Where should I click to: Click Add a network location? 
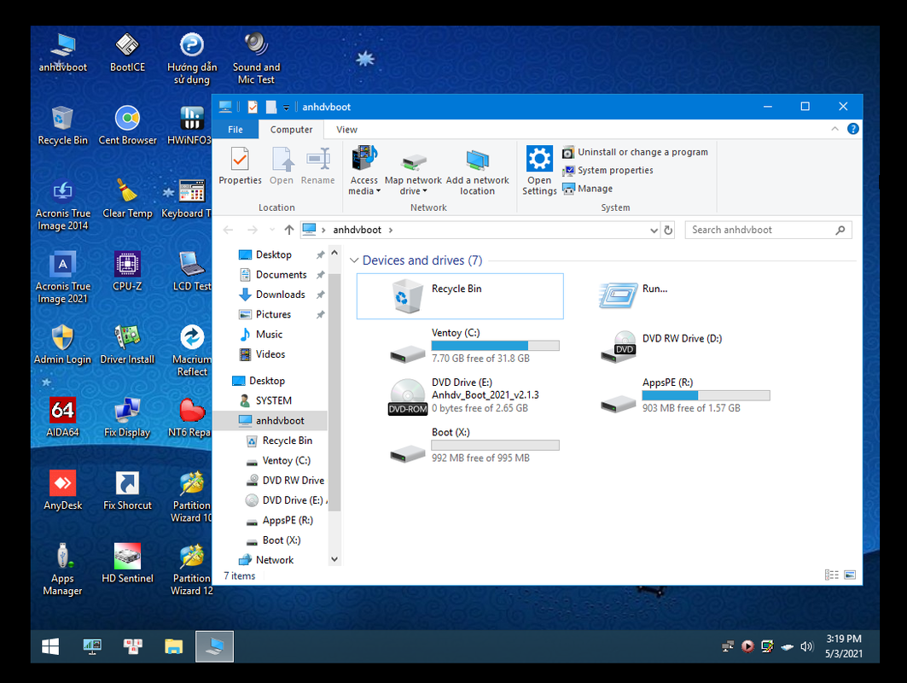tap(477, 172)
